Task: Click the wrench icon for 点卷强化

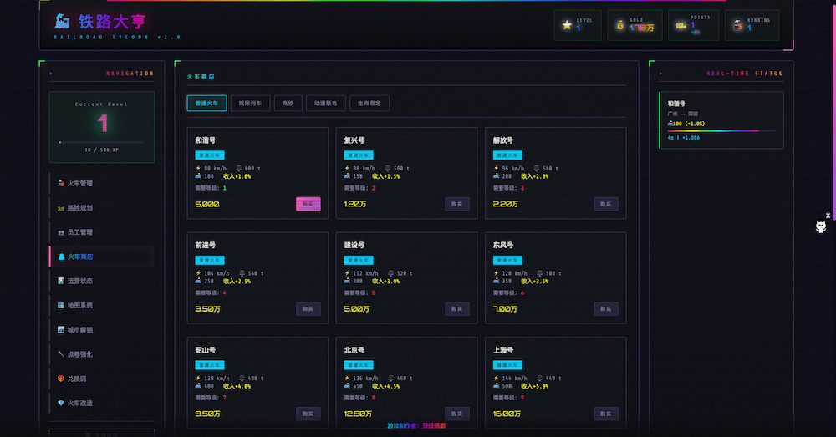Action: [61, 354]
